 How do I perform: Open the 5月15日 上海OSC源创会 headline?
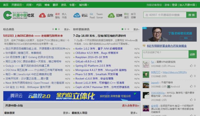(x=33, y=36)
